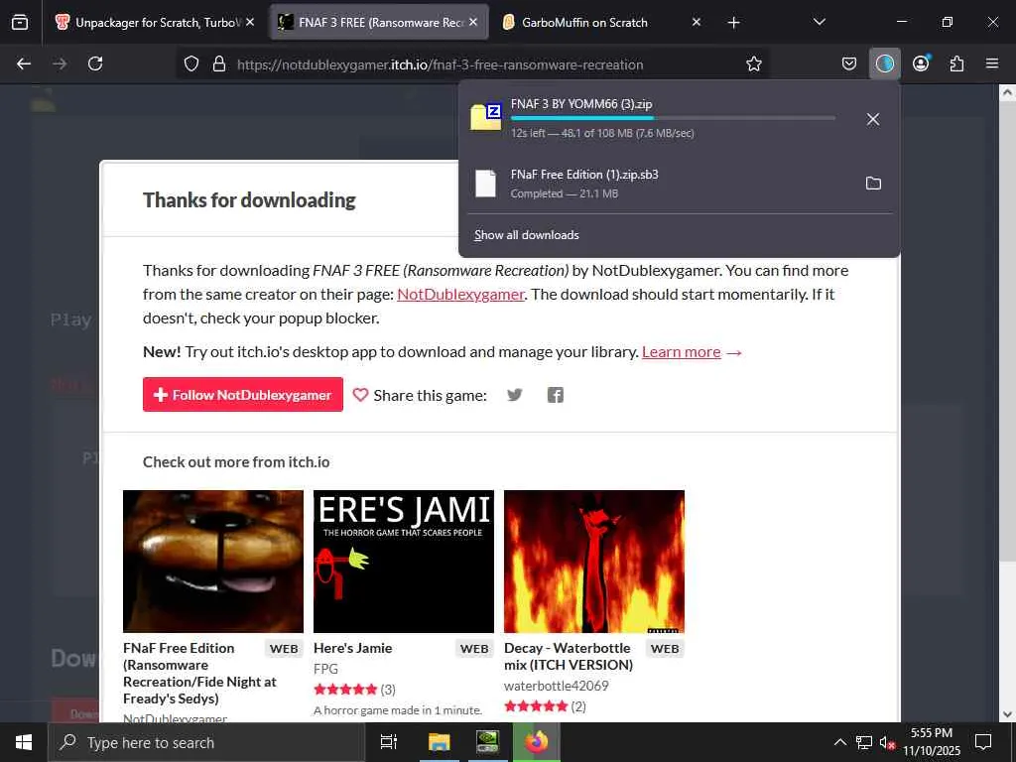Image resolution: width=1016 pixels, height=762 pixels.
Task: Cancel the FNAF 3 BY YOMM66 download
Action: click(x=873, y=119)
